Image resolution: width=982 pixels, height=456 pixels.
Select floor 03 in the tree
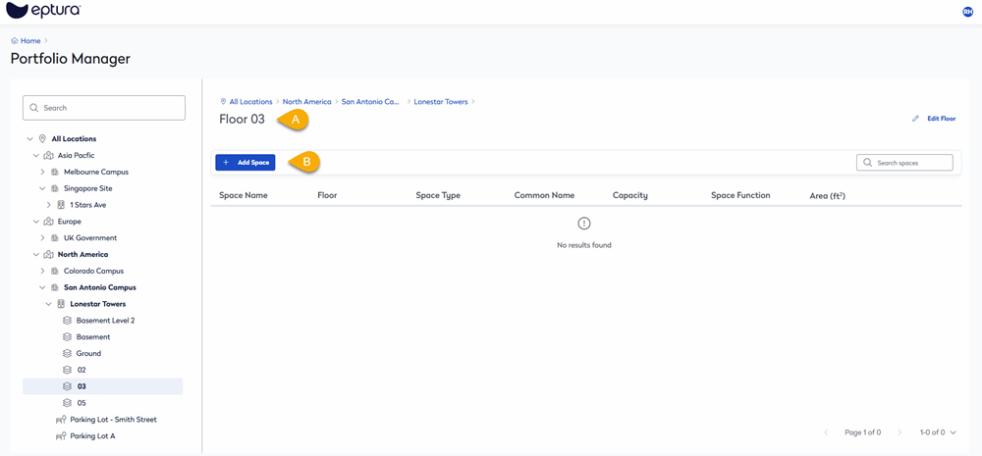click(x=103, y=386)
